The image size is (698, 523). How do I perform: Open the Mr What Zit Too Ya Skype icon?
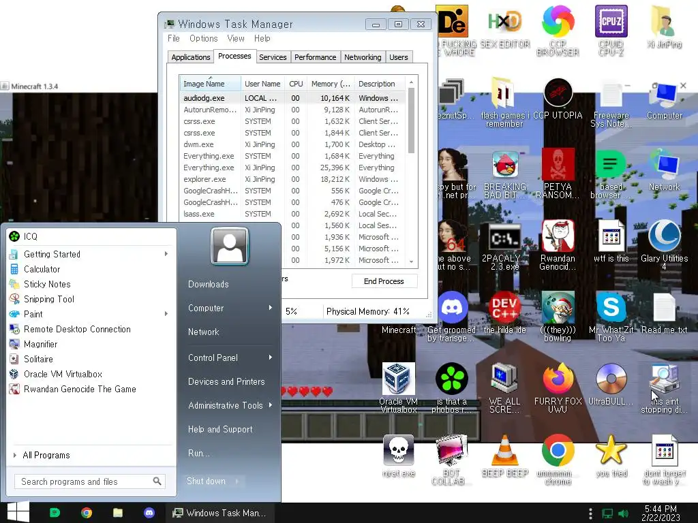(611, 317)
